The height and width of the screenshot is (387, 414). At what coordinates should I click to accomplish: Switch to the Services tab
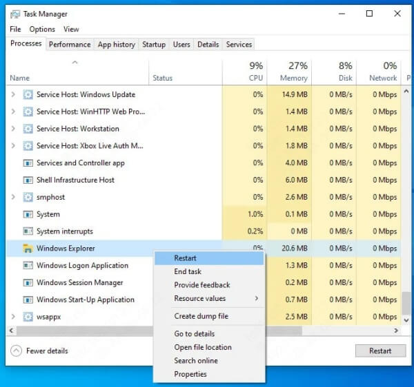coord(239,45)
